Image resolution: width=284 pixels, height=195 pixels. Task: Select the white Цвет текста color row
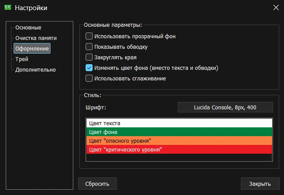tap(179, 123)
